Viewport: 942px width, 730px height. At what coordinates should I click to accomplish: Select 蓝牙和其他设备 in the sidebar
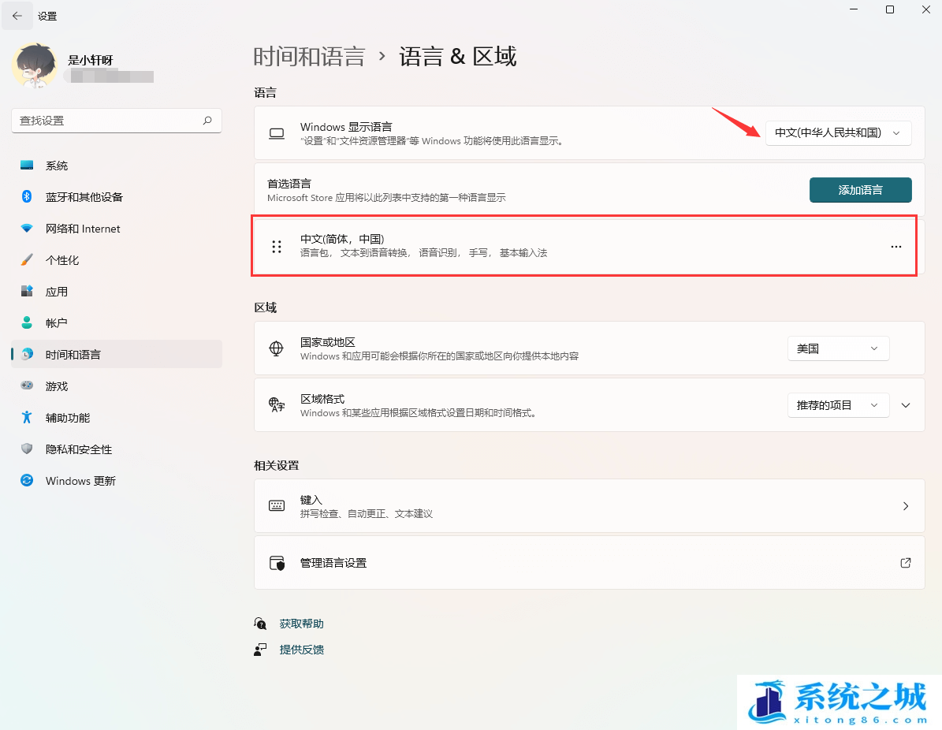83,196
